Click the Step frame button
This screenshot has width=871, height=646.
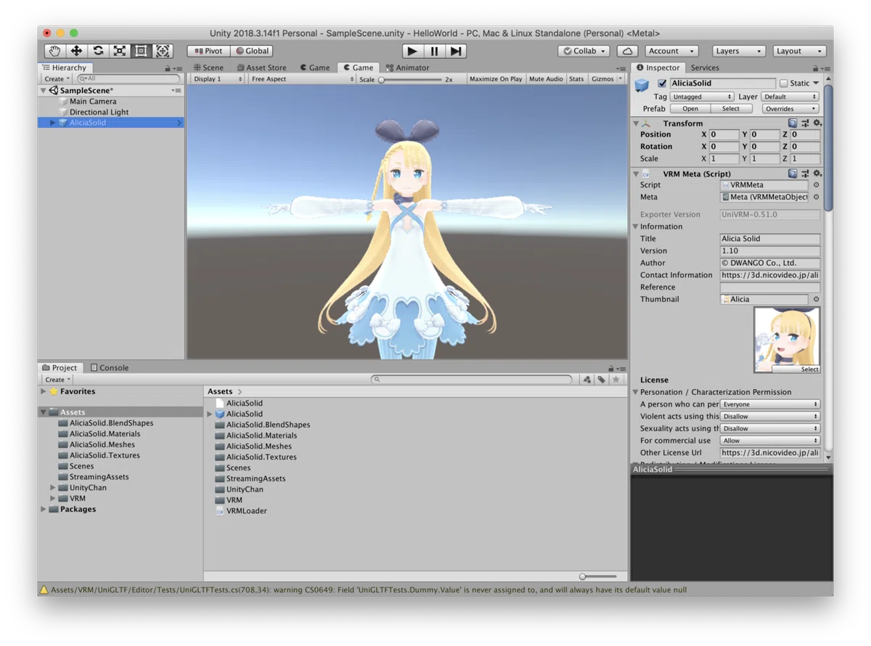pos(456,51)
